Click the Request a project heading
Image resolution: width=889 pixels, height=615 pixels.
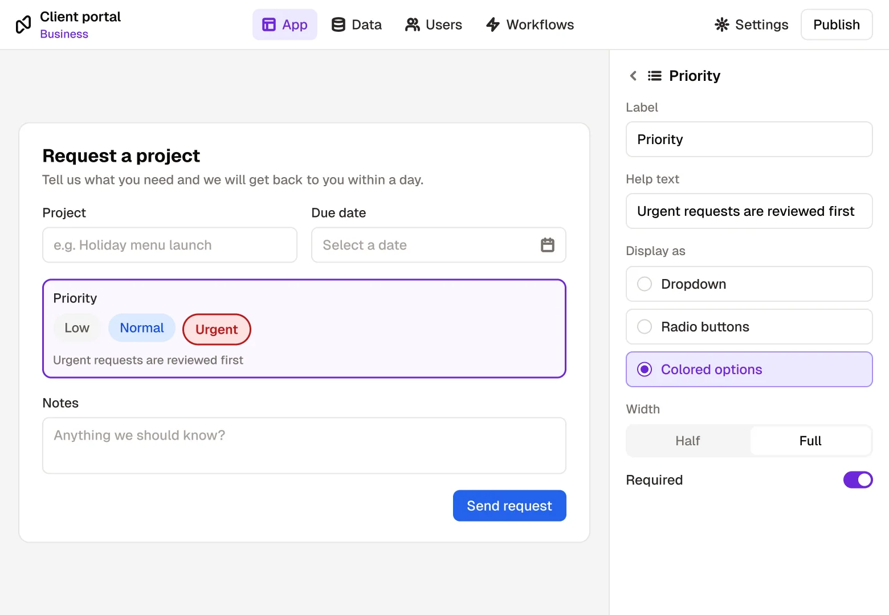[121, 155]
